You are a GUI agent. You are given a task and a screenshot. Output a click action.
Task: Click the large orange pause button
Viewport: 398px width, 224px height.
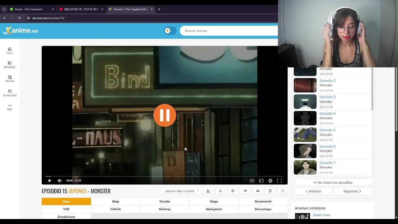tap(165, 115)
